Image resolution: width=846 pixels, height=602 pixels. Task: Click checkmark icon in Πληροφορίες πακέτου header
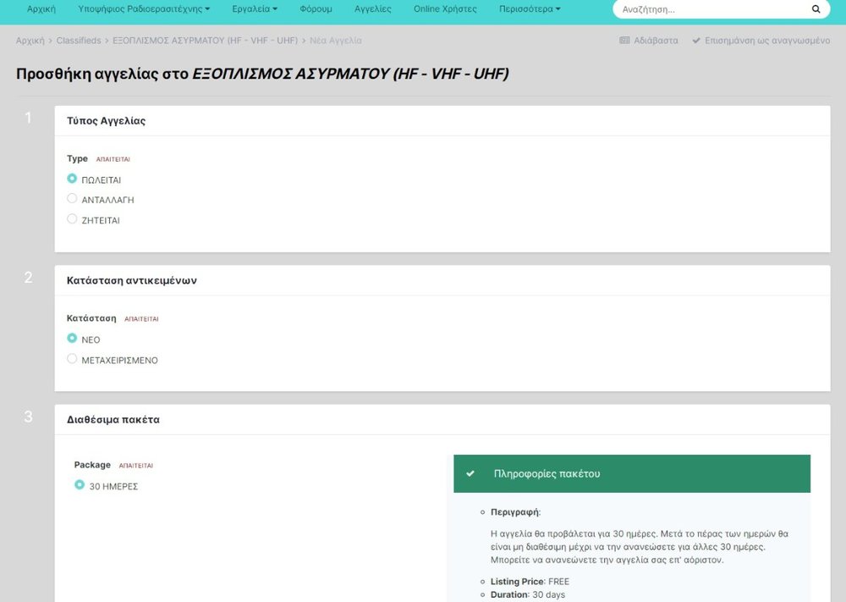click(470, 473)
